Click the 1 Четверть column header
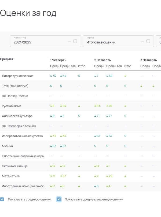The width and height of the screenshot is (161, 217). pos(58,60)
